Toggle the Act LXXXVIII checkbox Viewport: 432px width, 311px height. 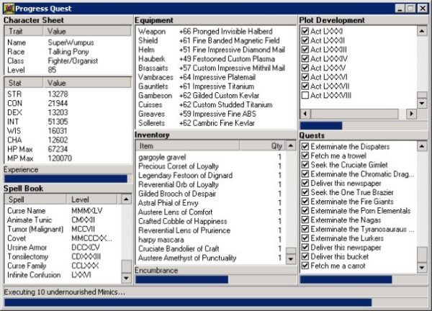click(x=305, y=96)
